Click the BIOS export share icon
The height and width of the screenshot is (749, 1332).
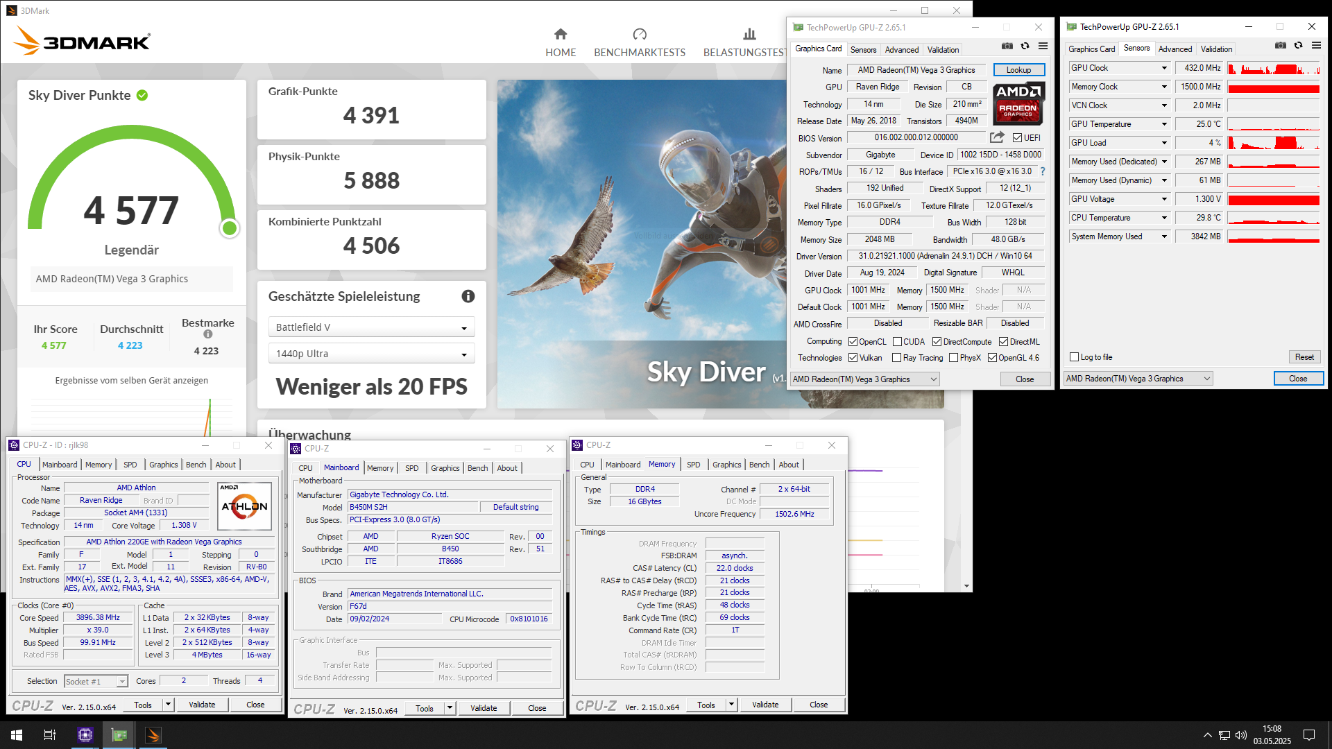click(997, 137)
